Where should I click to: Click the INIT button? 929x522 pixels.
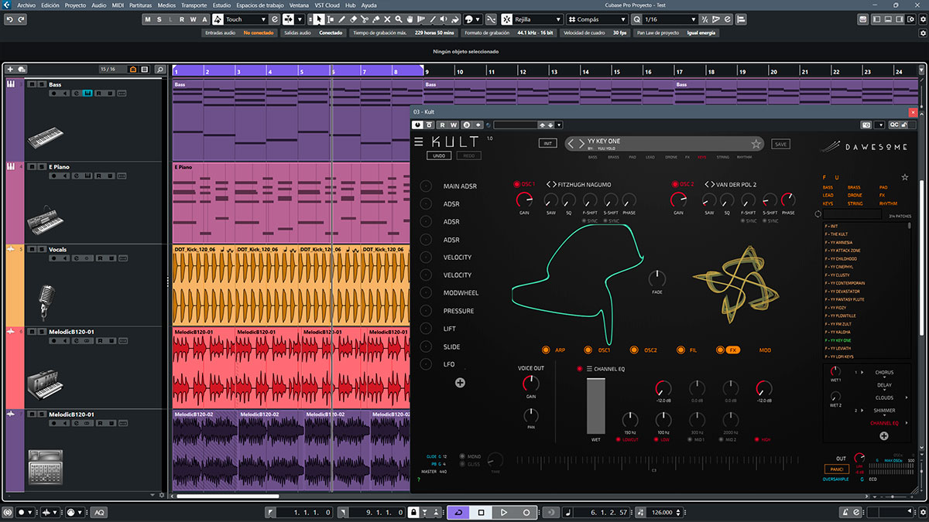pyautogui.click(x=547, y=143)
